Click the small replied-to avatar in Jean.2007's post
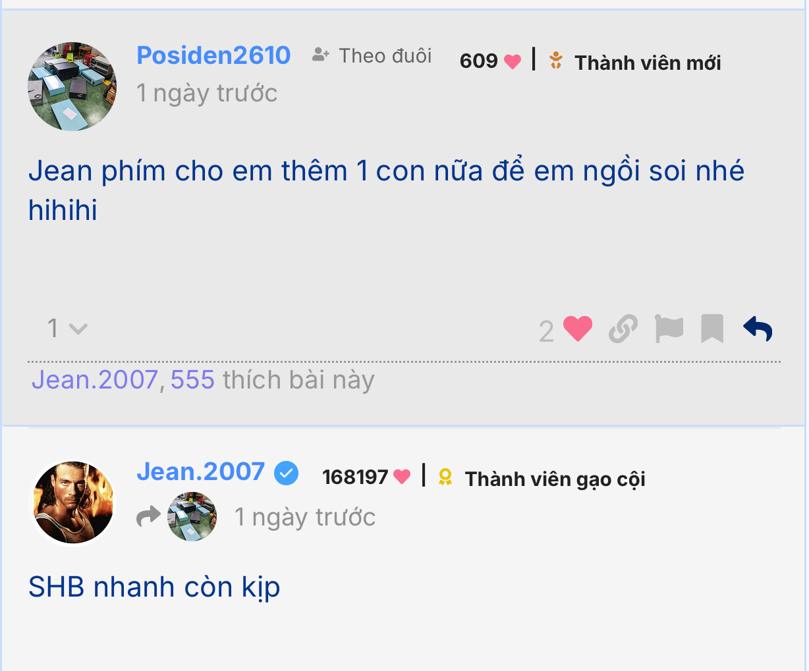This screenshot has height=671, width=809. (192, 517)
